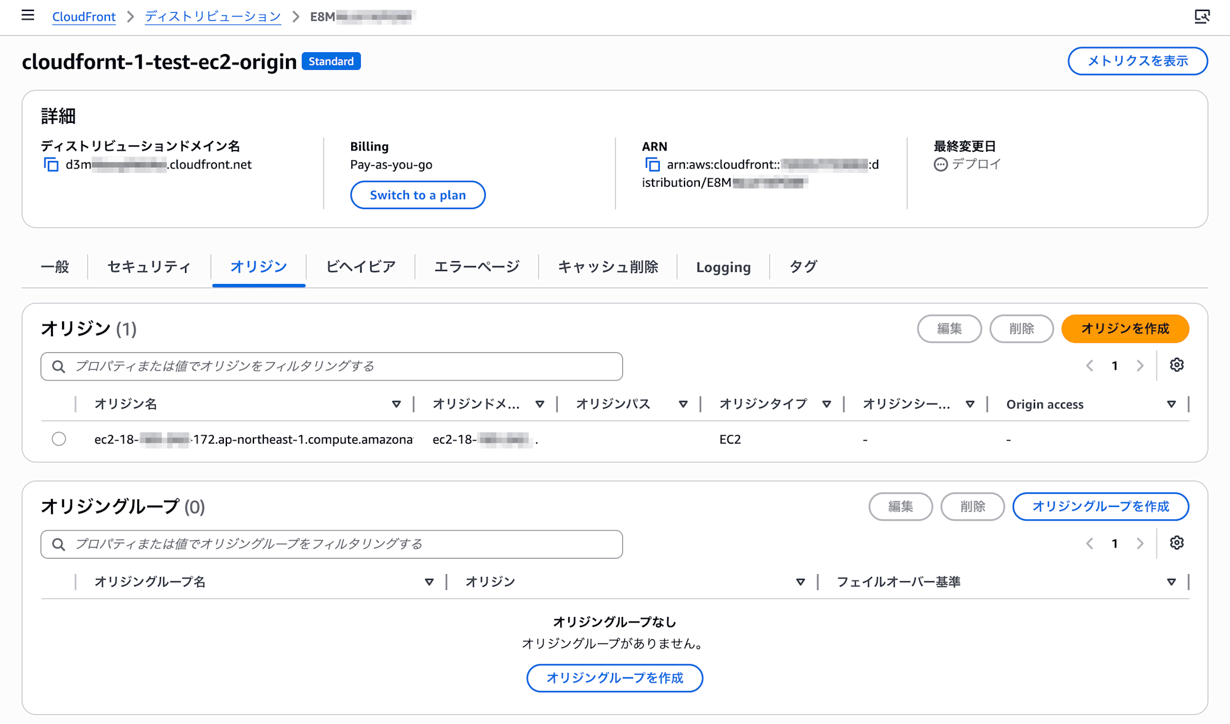Switch to the タグ tab
Image resolution: width=1230 pixels, height=724 pixels.
click(x=803, y=267)
